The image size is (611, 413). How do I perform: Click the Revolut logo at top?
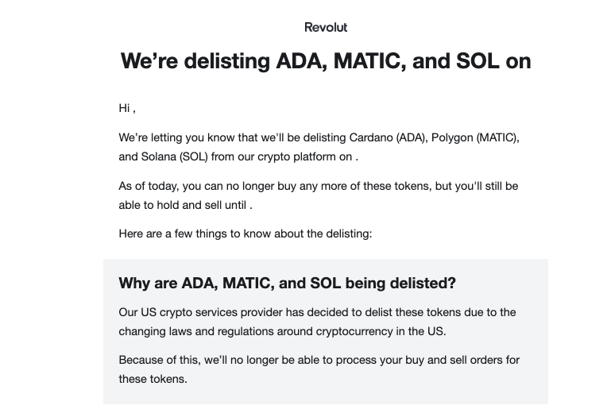[x=326, y=27]
